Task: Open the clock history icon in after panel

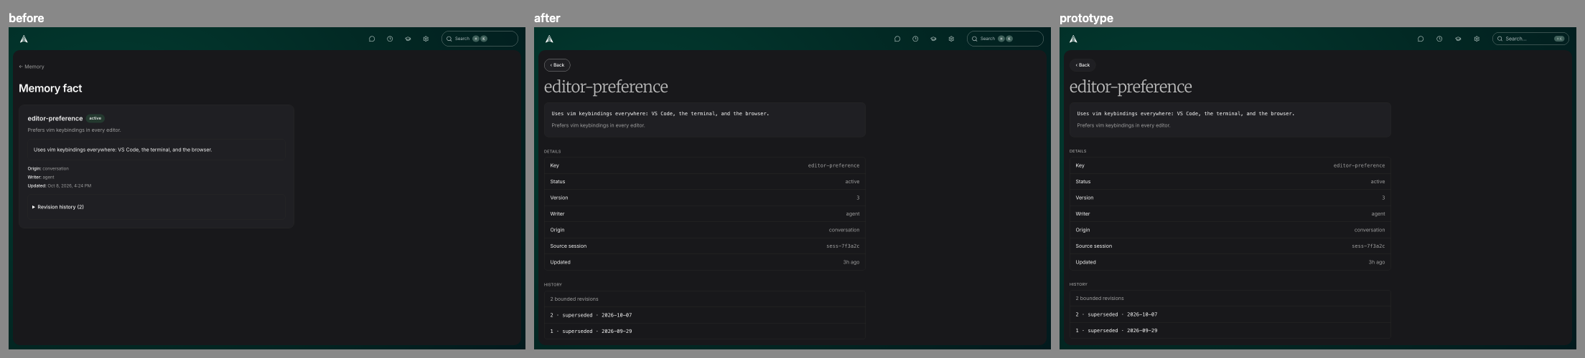Action: tap(915, 39)
